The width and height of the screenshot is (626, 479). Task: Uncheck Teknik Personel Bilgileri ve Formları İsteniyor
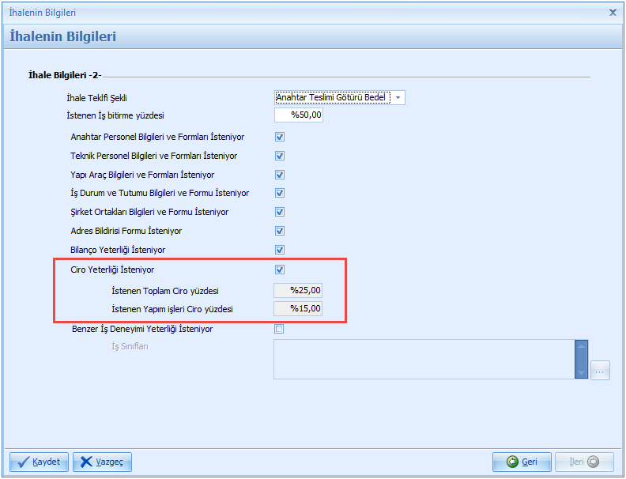[279, 156]
